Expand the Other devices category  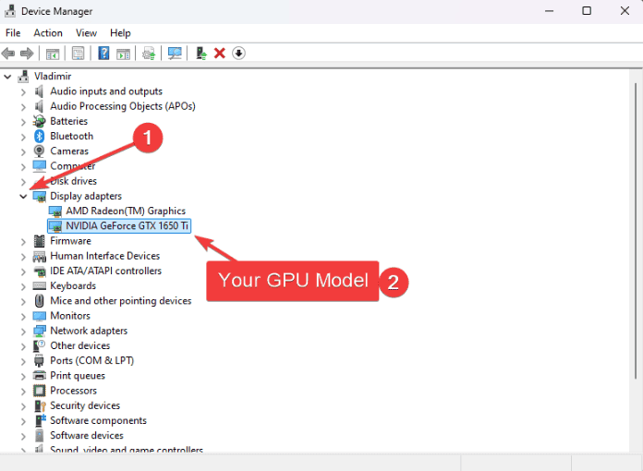coord(23,346)
